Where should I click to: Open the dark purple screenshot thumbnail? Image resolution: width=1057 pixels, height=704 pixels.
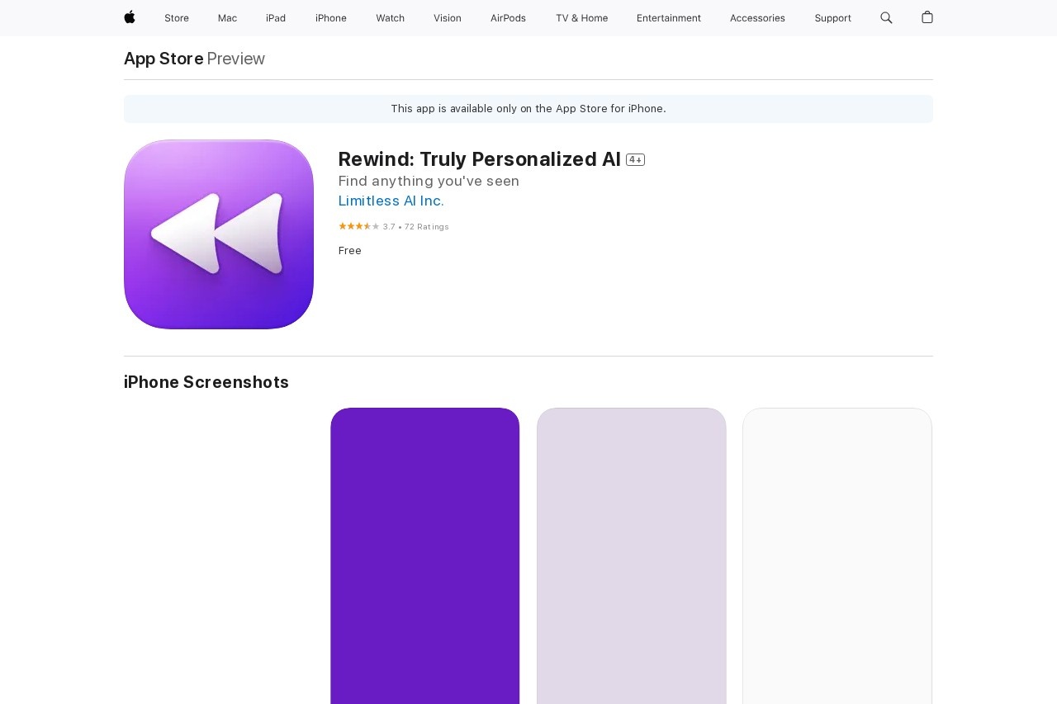tap(425, 555)
